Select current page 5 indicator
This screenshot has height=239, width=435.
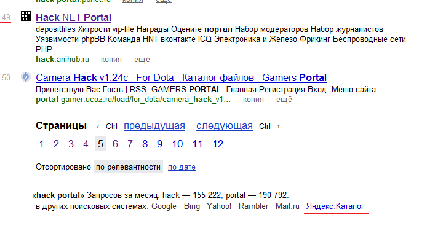(x=100, y=144)
